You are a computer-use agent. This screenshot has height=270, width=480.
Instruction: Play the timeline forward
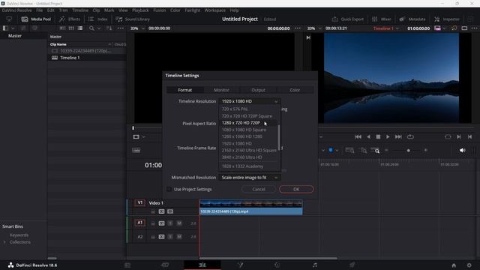[x=388, y=136]
